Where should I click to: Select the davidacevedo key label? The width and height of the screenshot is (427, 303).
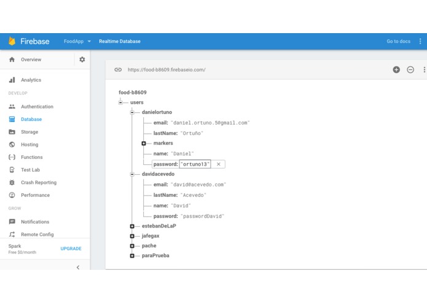pos(158,174)
